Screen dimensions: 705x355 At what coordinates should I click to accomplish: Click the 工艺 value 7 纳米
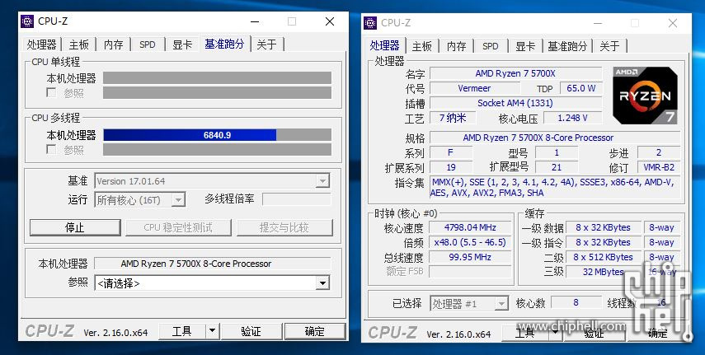coord(453,118)
